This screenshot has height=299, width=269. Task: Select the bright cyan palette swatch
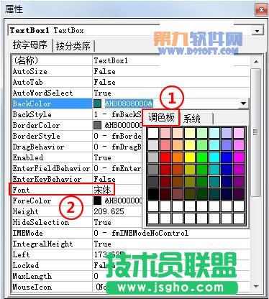(x=214, y=157)
